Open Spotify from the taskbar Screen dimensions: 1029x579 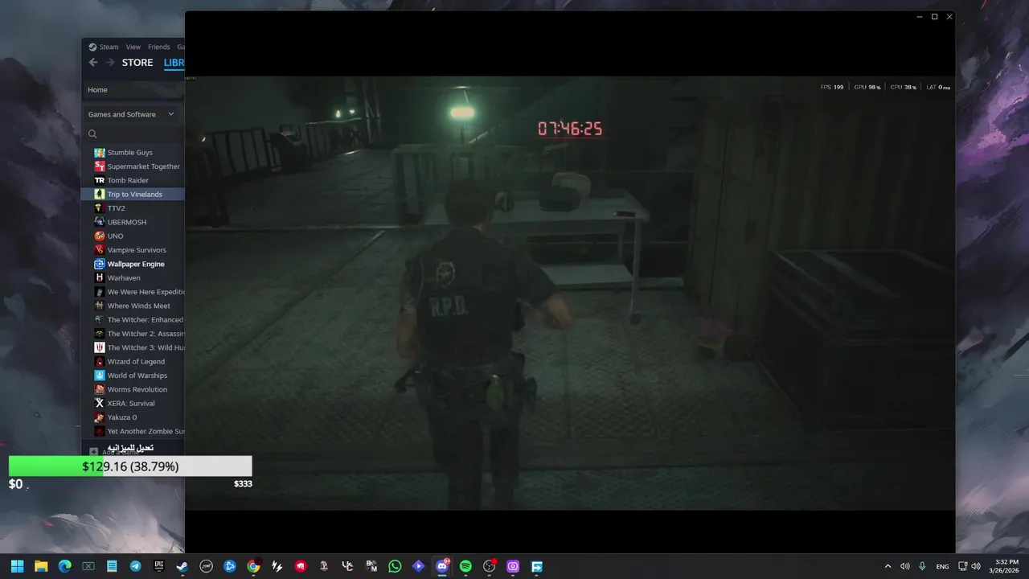pos(465,566)
